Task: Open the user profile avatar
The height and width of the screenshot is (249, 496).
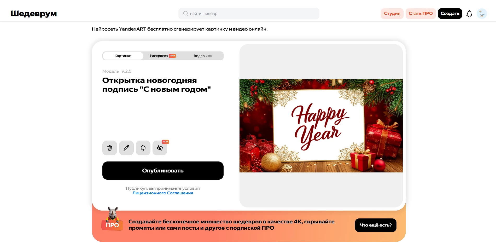Action: tap(482, 14)
